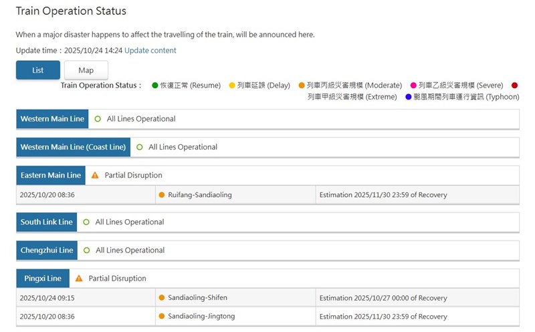The height and width of the screenshot is (332, 535).
Task: Click green circle beside South Link Line status
Action: click(x=86, y=222)
